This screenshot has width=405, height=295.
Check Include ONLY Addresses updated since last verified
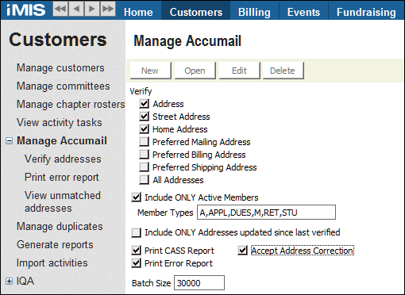(x=137, y=232)
